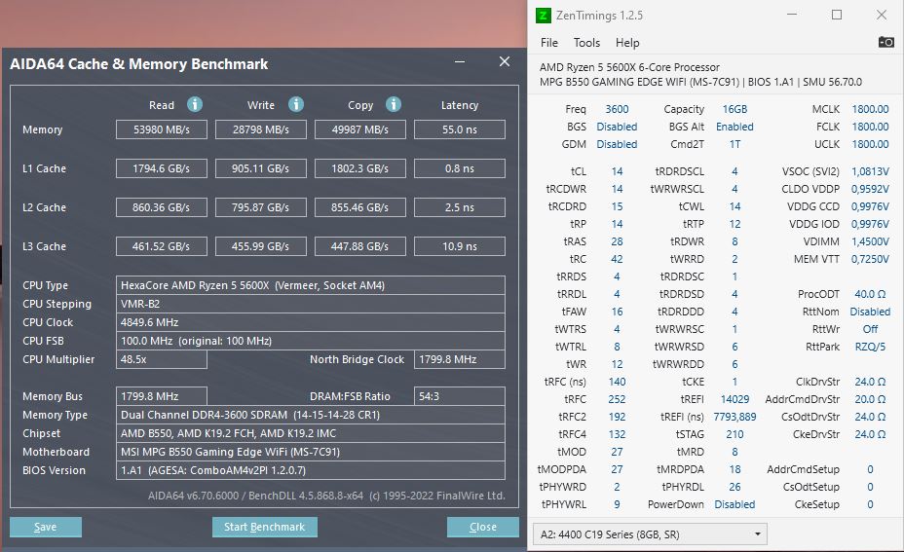Click the Close button in AIDA64 benchmark
Viewport: 904px width, 552px height.
(x=482, y=527)
